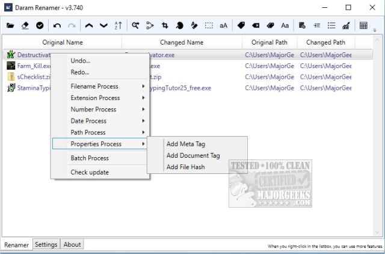Expand the Extension Process submenu
Viewport: 385px width, 254px height.
tap(100, 98)
